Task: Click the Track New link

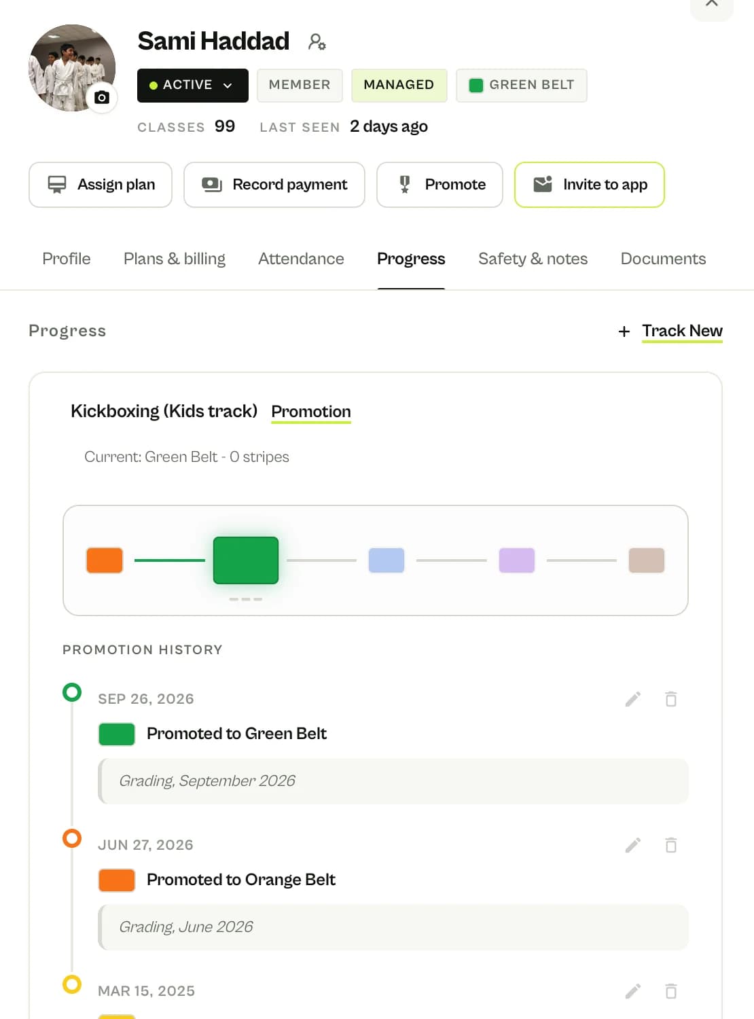Action: click(683, 331)
